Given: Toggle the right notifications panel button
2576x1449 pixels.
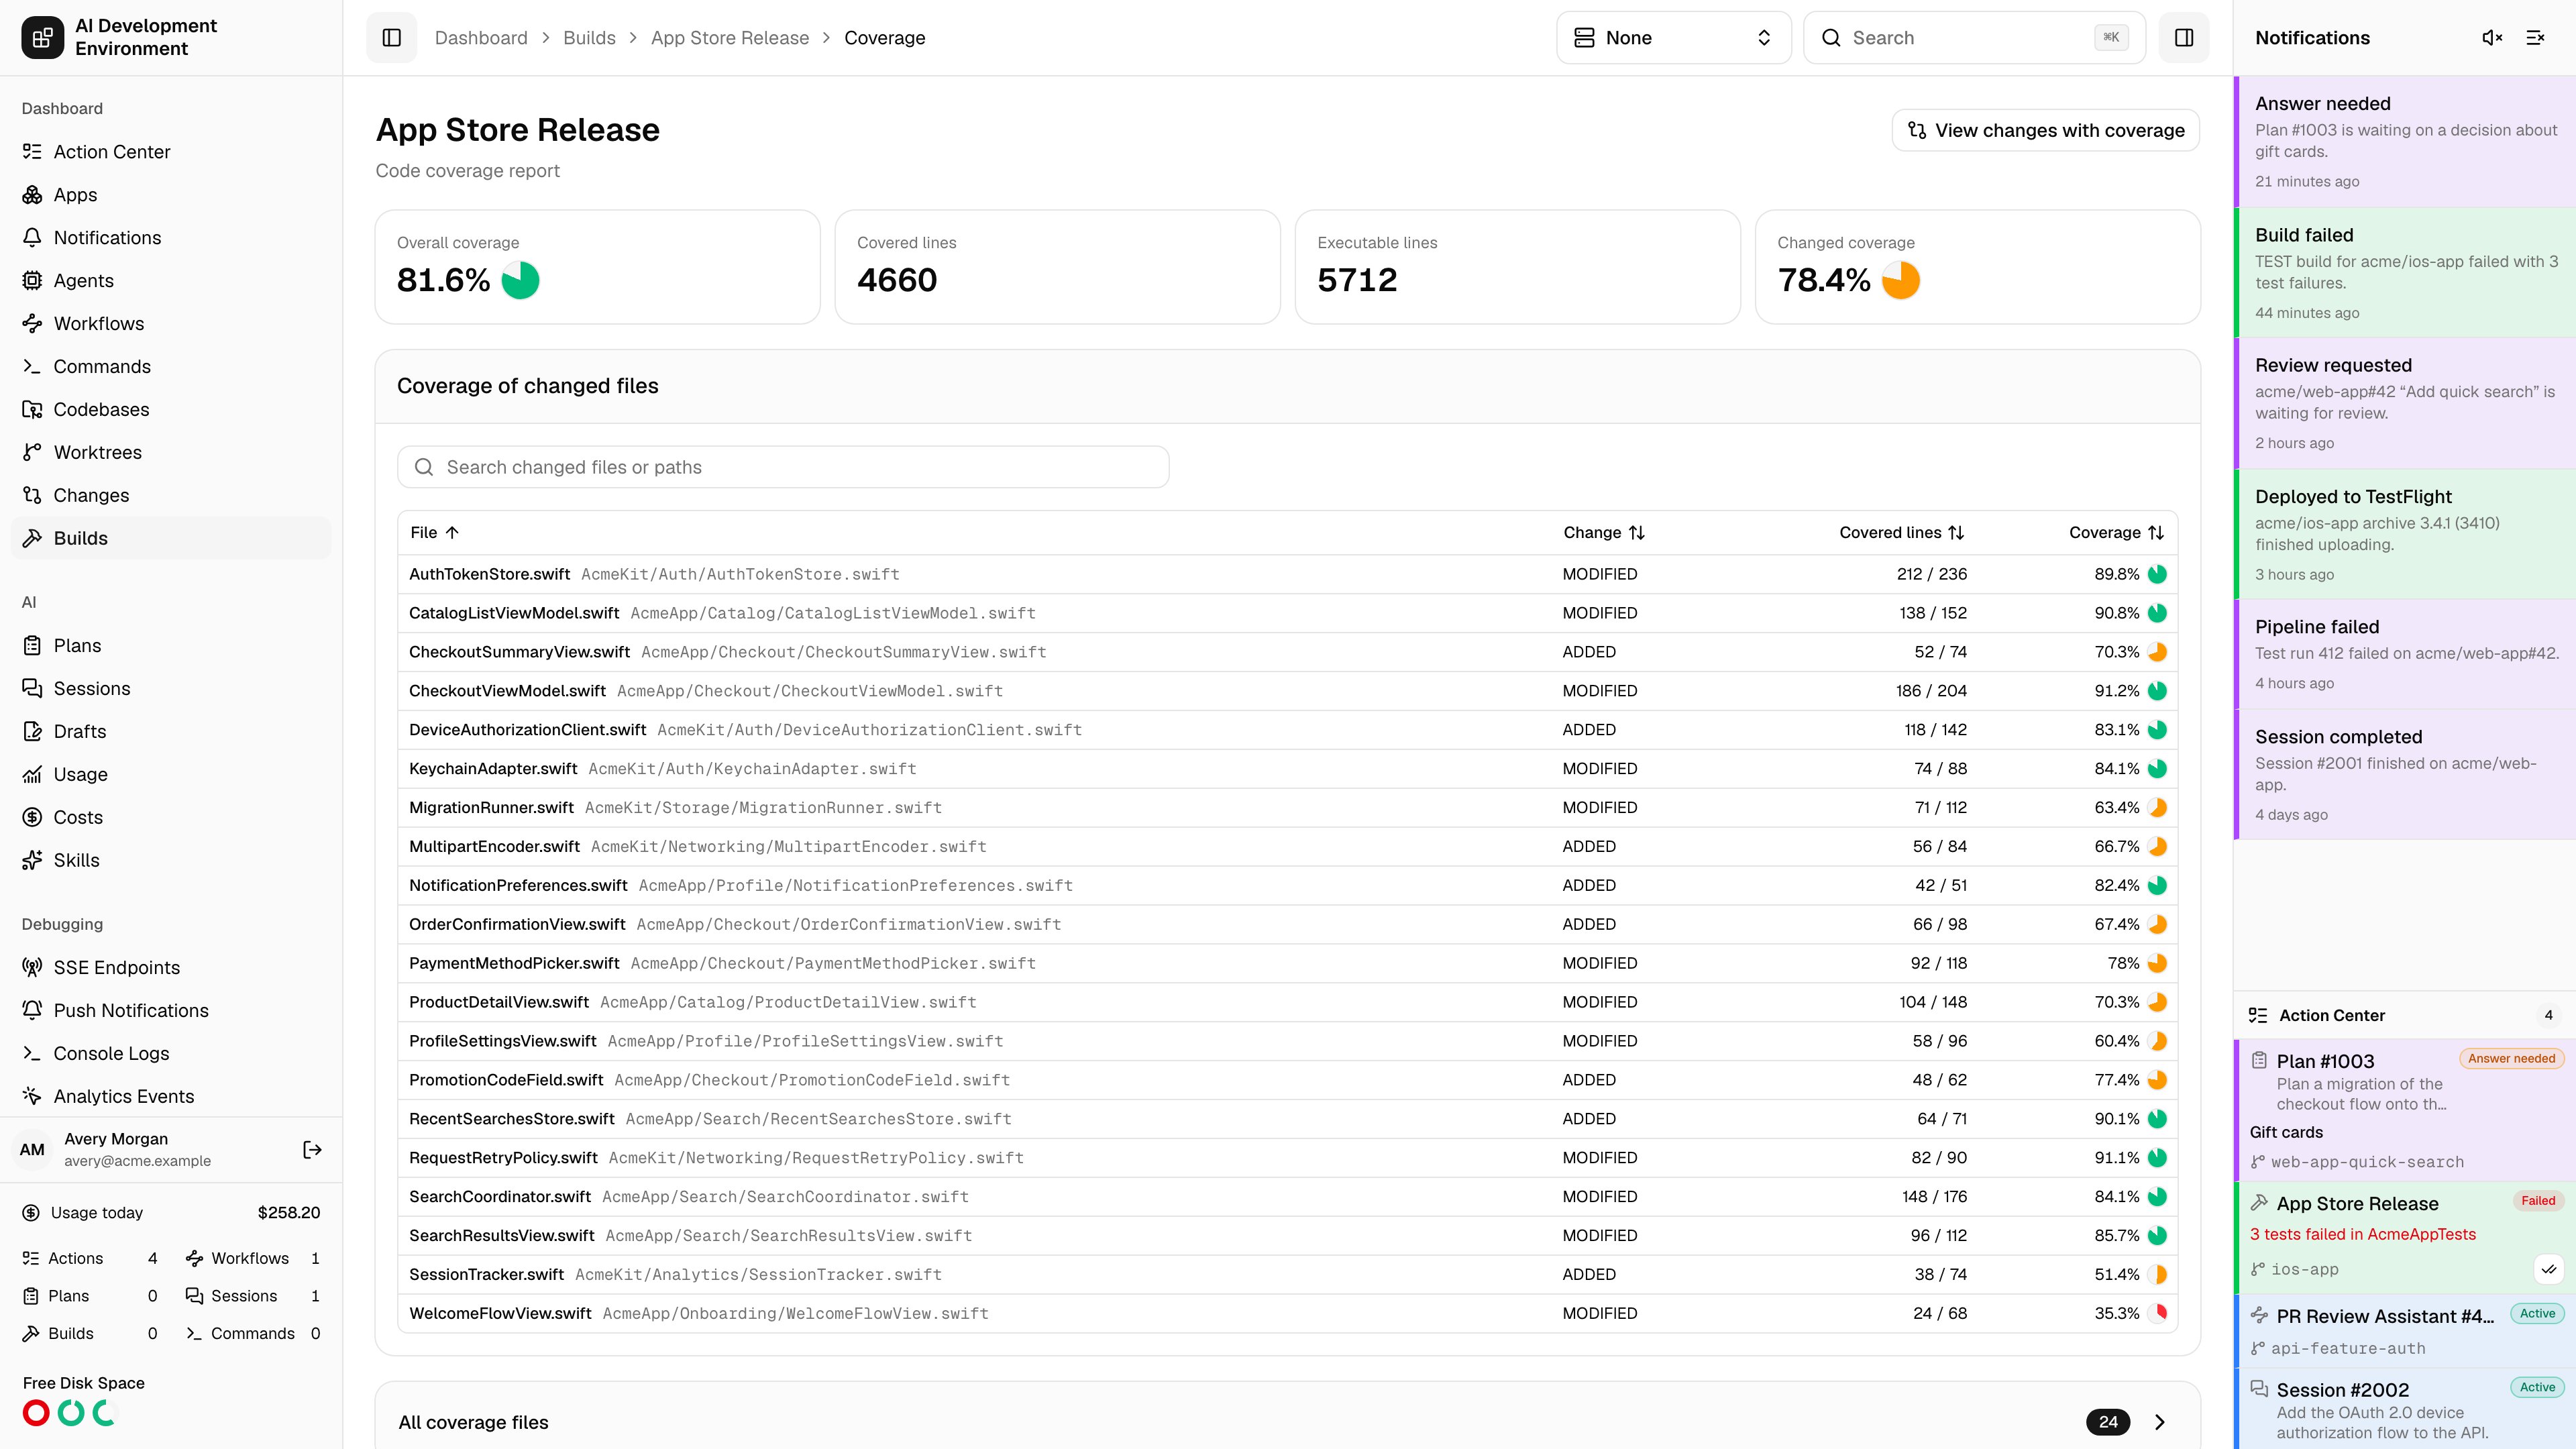Looking at the screenshot, I should (2184, 38).
